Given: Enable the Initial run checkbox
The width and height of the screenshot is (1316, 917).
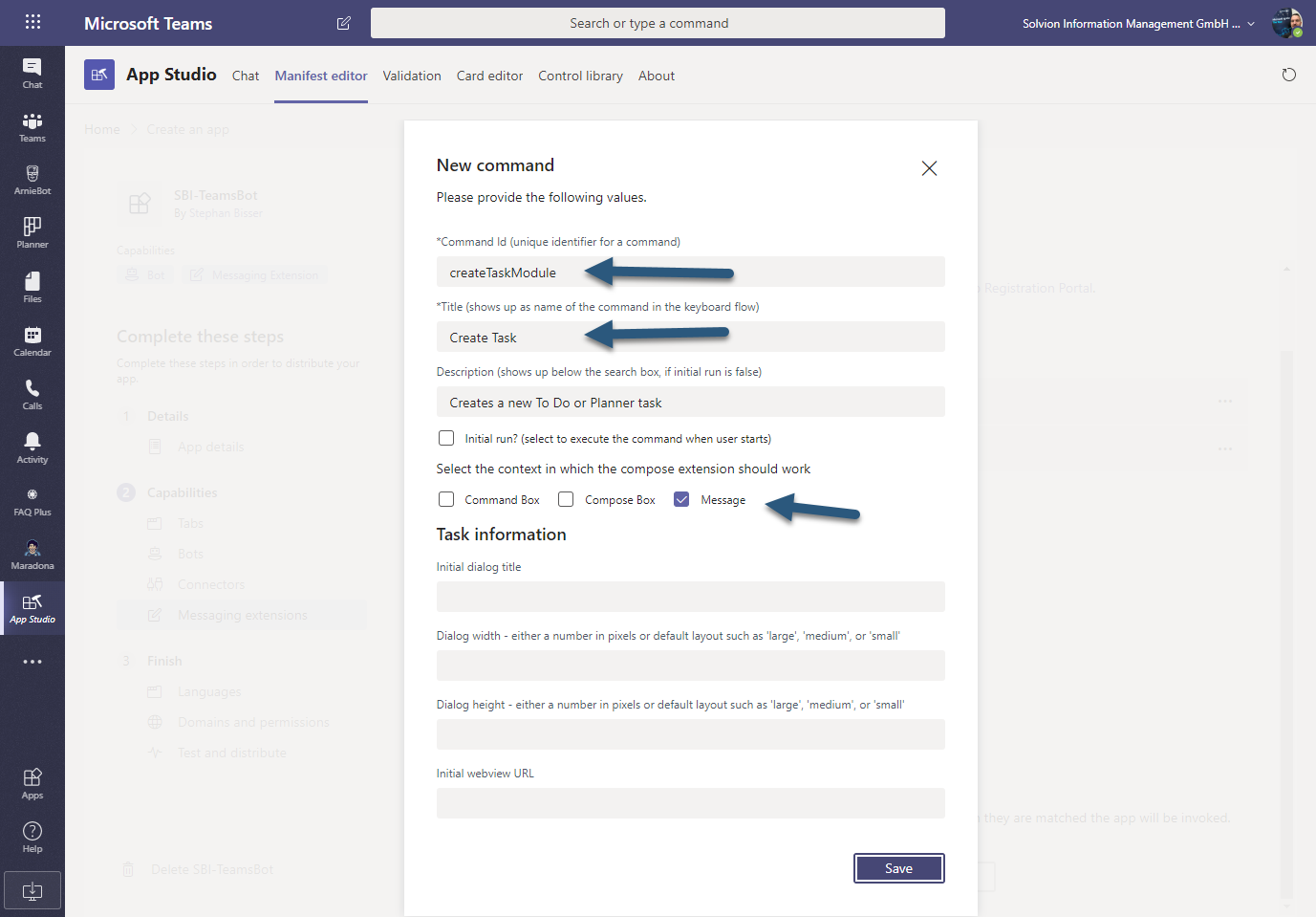Looking at the screenshot, I should (x=446, y=438).
